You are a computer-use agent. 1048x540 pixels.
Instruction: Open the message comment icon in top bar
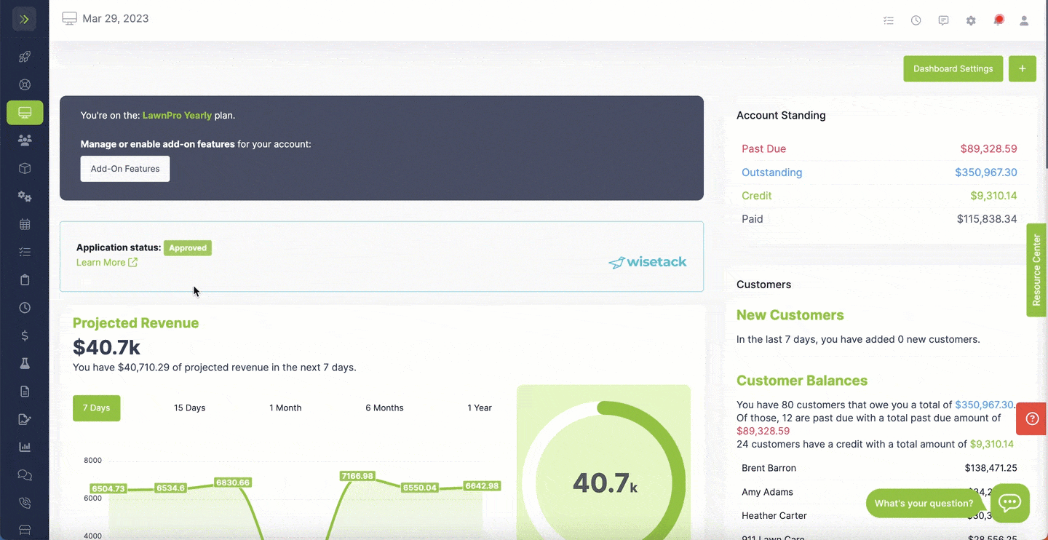coord(943,20)
